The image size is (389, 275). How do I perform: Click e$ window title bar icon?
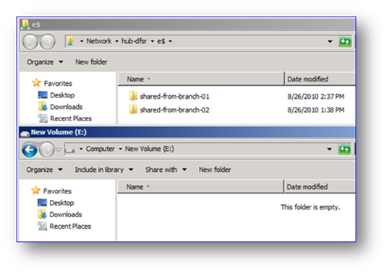click(x=25, y=24)
